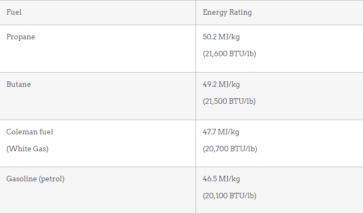The image size is (363, 213).
Task: Click empty space beside Gasoline energy rating
Action: click(310, 190)
